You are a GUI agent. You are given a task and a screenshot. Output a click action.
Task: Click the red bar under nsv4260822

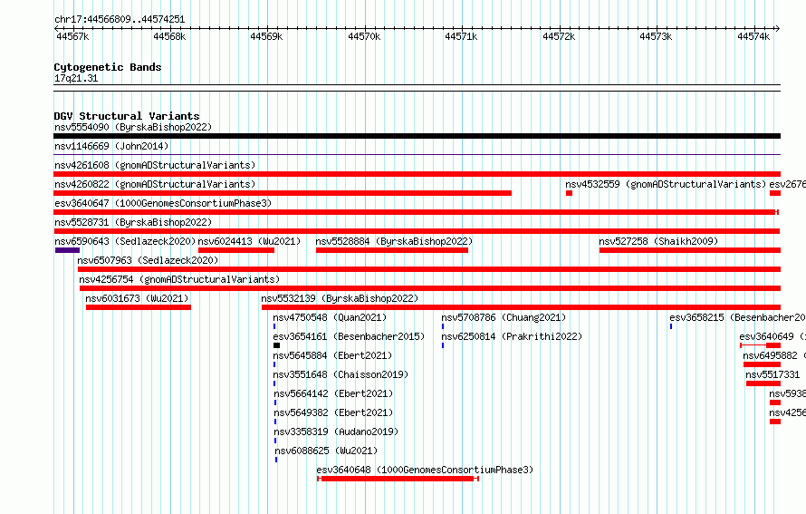coord(283,193)
